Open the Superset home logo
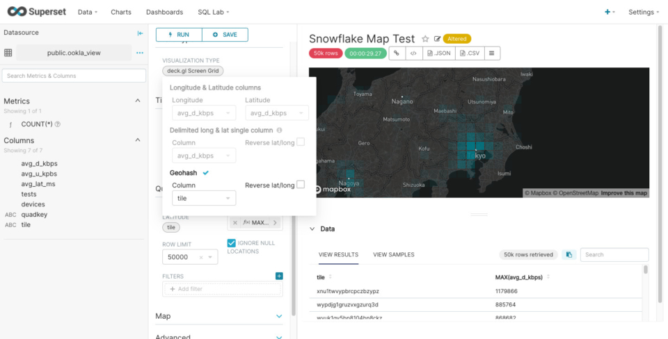The height and width of the screenshot is (339, 668). pos(37,12)
